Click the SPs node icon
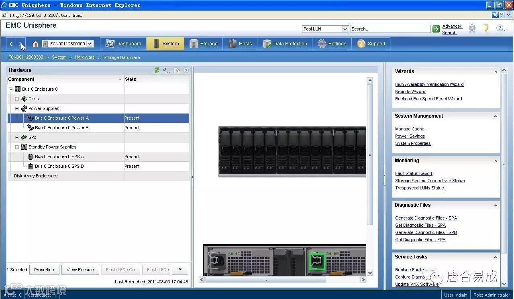This screenshot has height=299, width=514. (x=24, y=137)
